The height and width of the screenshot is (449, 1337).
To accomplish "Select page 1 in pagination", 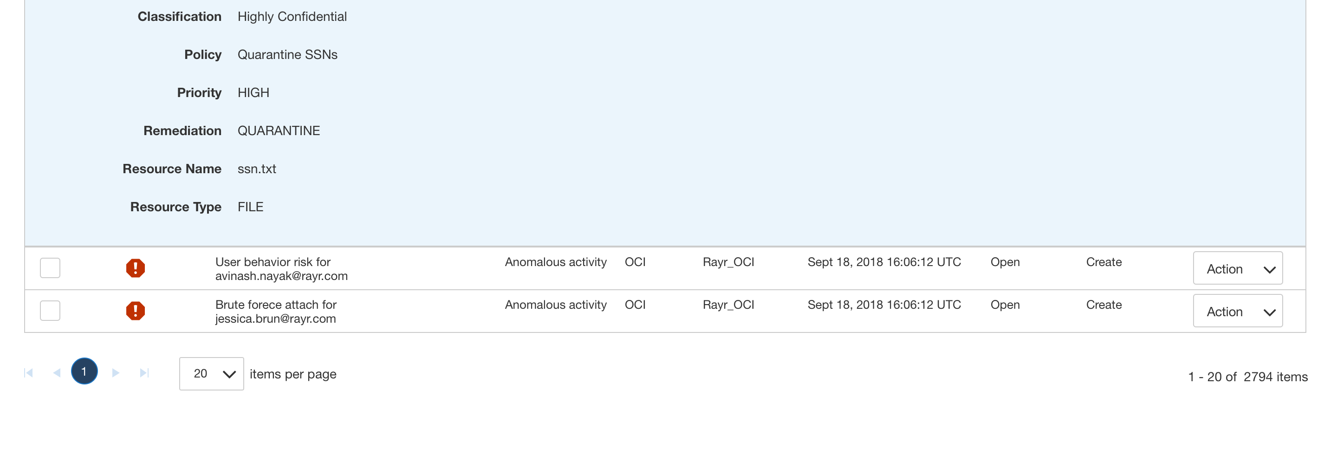I will click(84, 371).
